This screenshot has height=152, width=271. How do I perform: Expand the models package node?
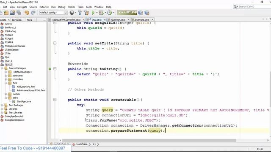6,94
